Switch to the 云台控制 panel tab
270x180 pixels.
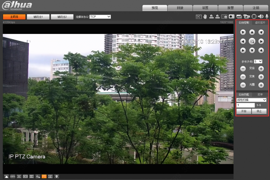(x=244, y=23)
